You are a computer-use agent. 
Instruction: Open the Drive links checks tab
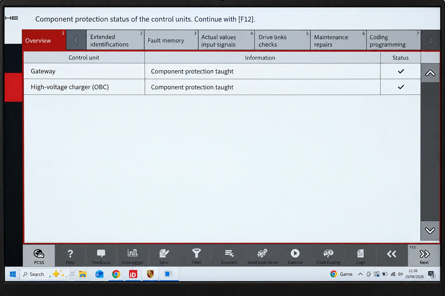click(x=282, y=40)
